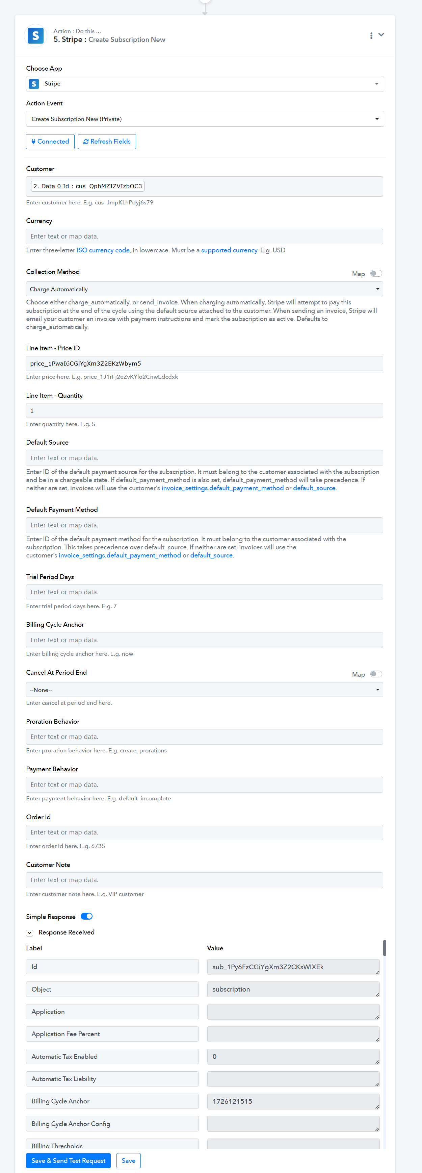Click the Save button

(128, 1161)
